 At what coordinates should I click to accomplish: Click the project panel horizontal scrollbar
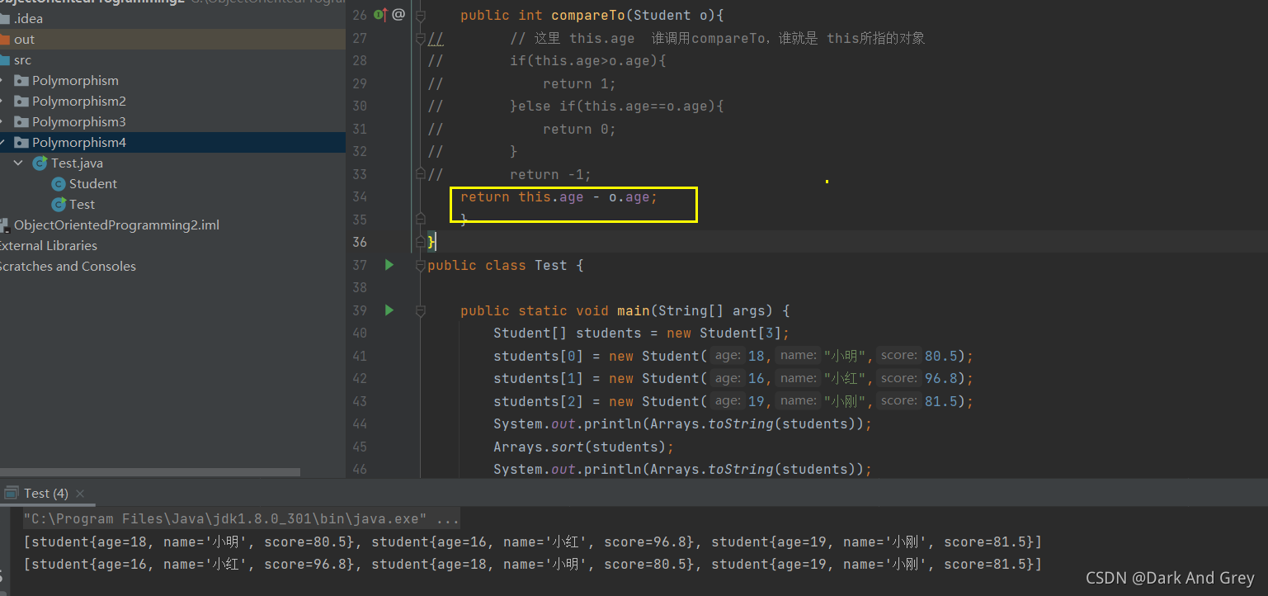[x=150, y=472]
